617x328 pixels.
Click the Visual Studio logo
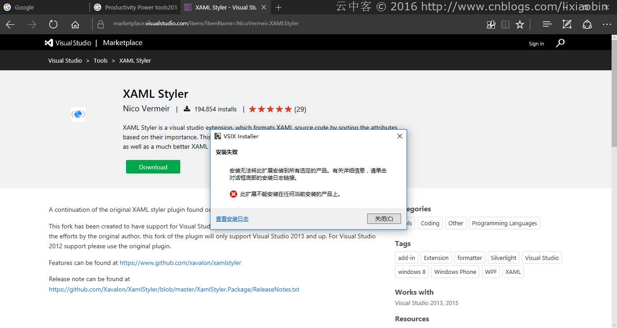pos(68,43)
